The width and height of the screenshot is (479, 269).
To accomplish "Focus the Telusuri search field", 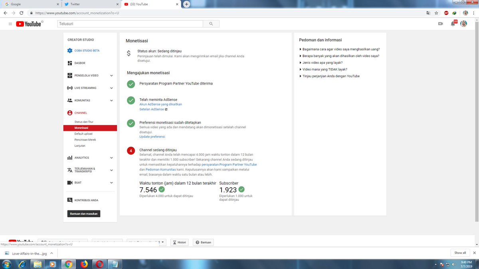I will pos(129,24).
